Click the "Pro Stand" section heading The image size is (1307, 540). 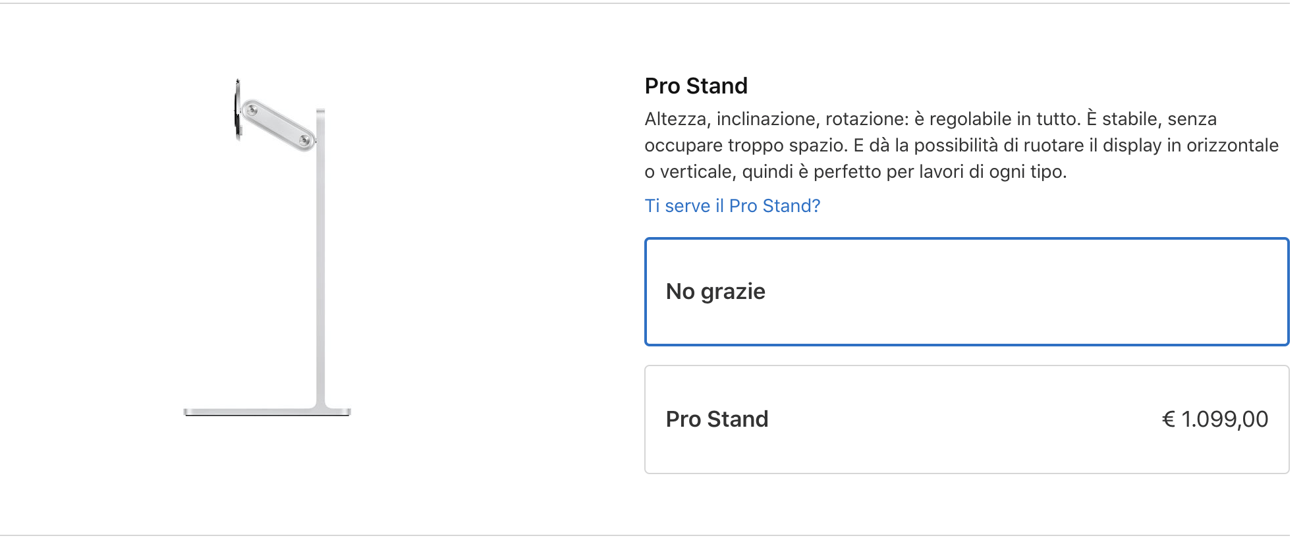coord(696,86)
